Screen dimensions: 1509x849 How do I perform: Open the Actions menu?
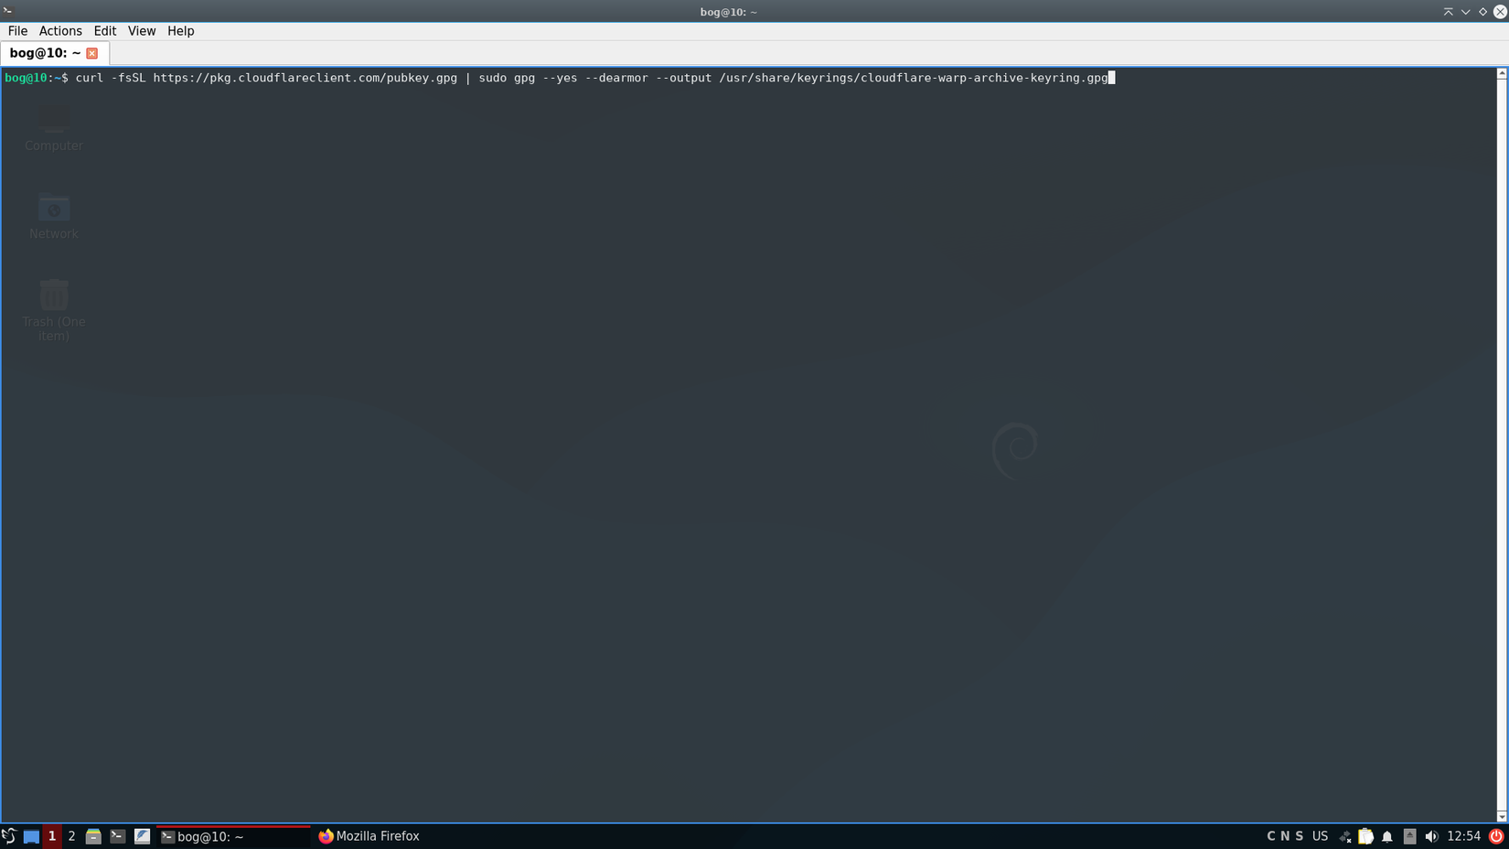click(59, 30)
